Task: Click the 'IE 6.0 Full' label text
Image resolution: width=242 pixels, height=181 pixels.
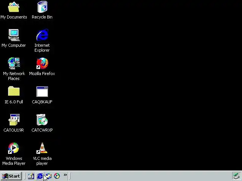Action: pyautogui.click(x=14, y=102)
